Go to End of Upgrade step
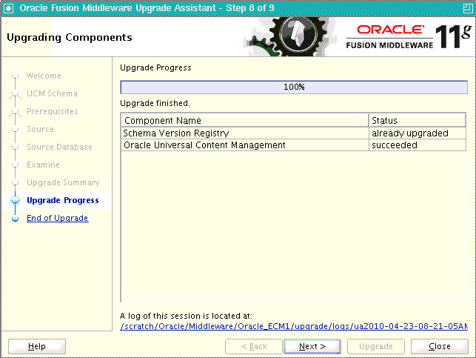 58,218
